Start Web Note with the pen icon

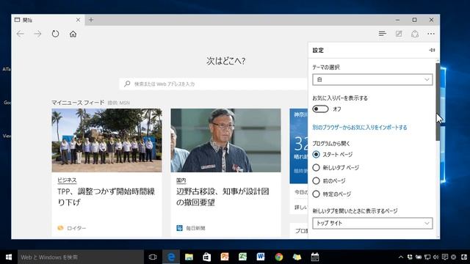click(399, 34)
